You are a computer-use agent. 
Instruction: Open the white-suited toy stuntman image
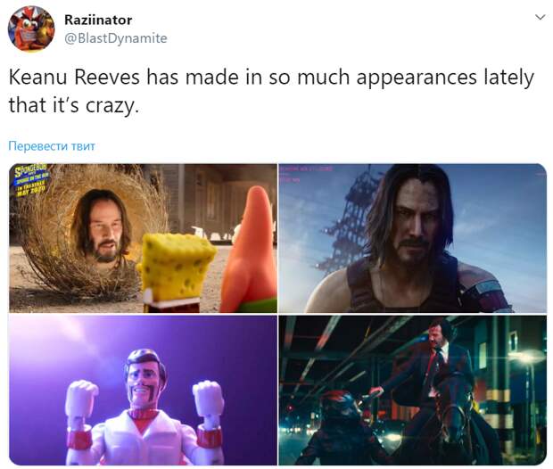[143, 391]
